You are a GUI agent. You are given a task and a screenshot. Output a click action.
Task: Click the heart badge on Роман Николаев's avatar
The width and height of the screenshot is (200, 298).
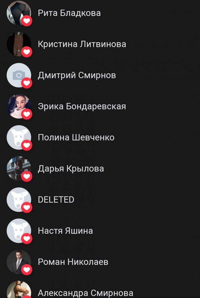pos(27,269)
